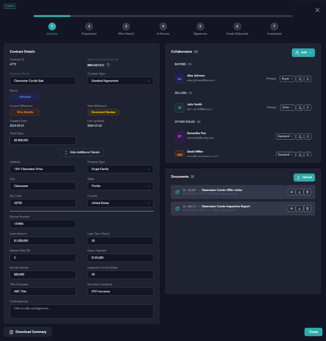Click the teal Close button
This screenshot has height=341, width=326.
click(x=313, y=332)
